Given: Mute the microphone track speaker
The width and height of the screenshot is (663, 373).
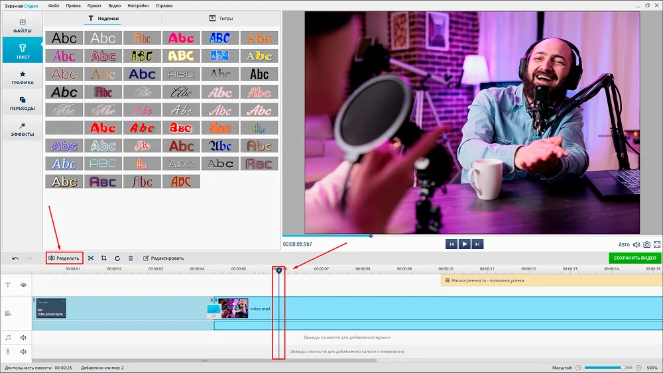Looking at the screenshot, I should pyautogui.click(x=23, y=351).
